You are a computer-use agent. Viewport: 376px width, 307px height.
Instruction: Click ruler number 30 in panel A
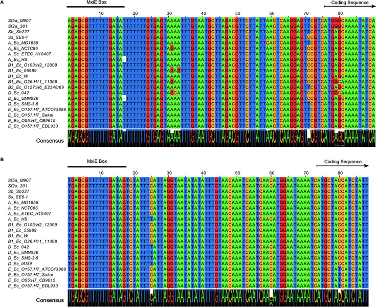coord(169,13)
